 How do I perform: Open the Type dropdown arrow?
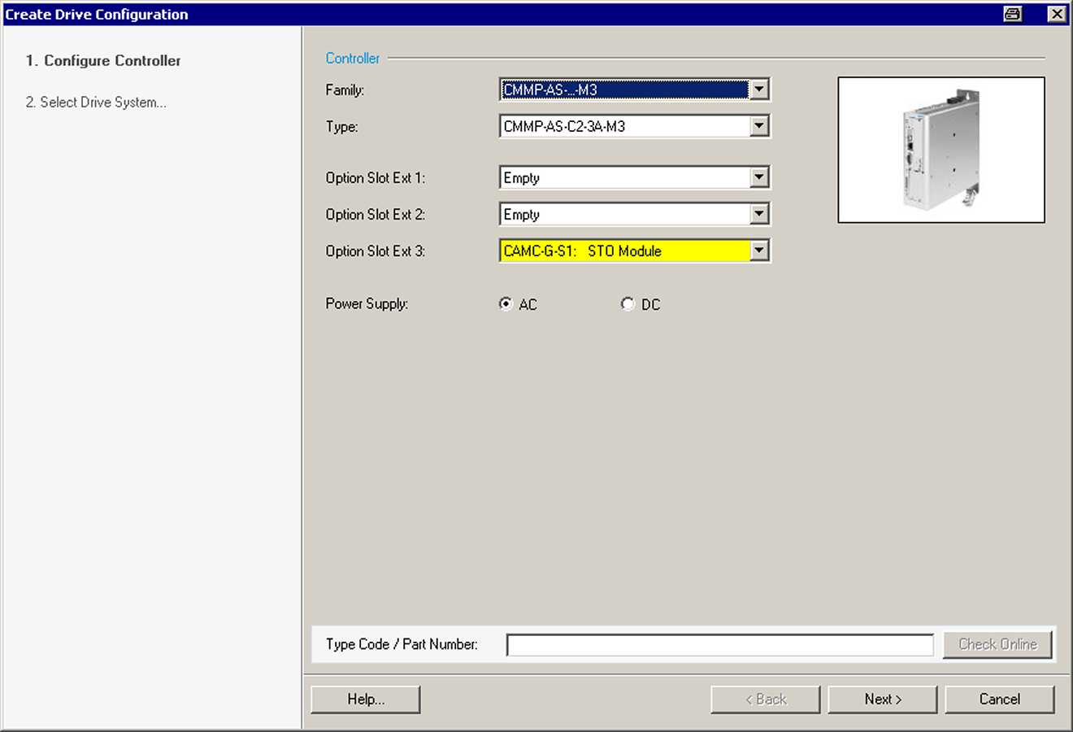pos(758,126)
